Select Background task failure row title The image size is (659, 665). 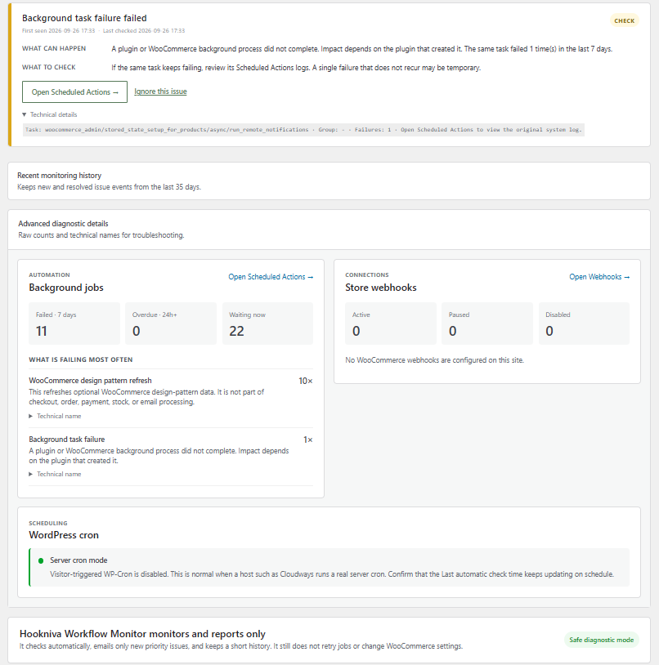(x=66, y=440)
